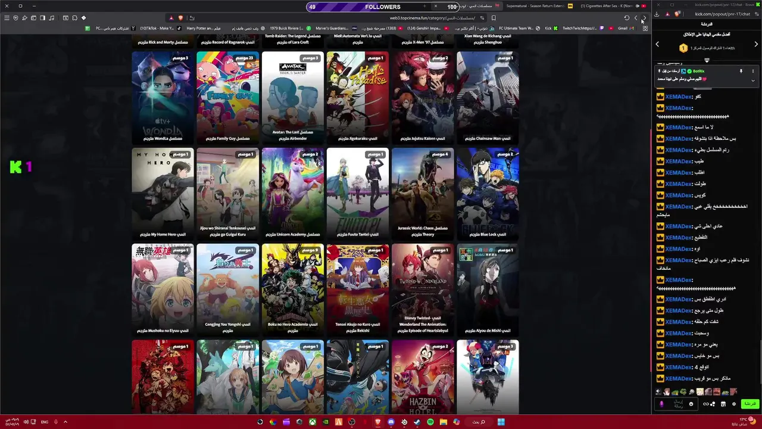Open Spotify from the taskbar

click(x=430, y=422)
